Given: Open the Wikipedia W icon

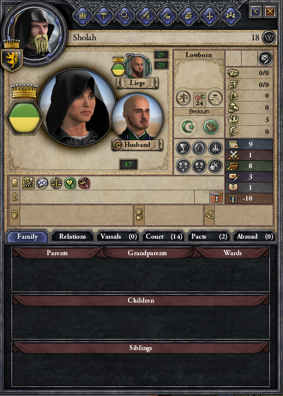Looking at the screenshot, I should pos(269,38).
